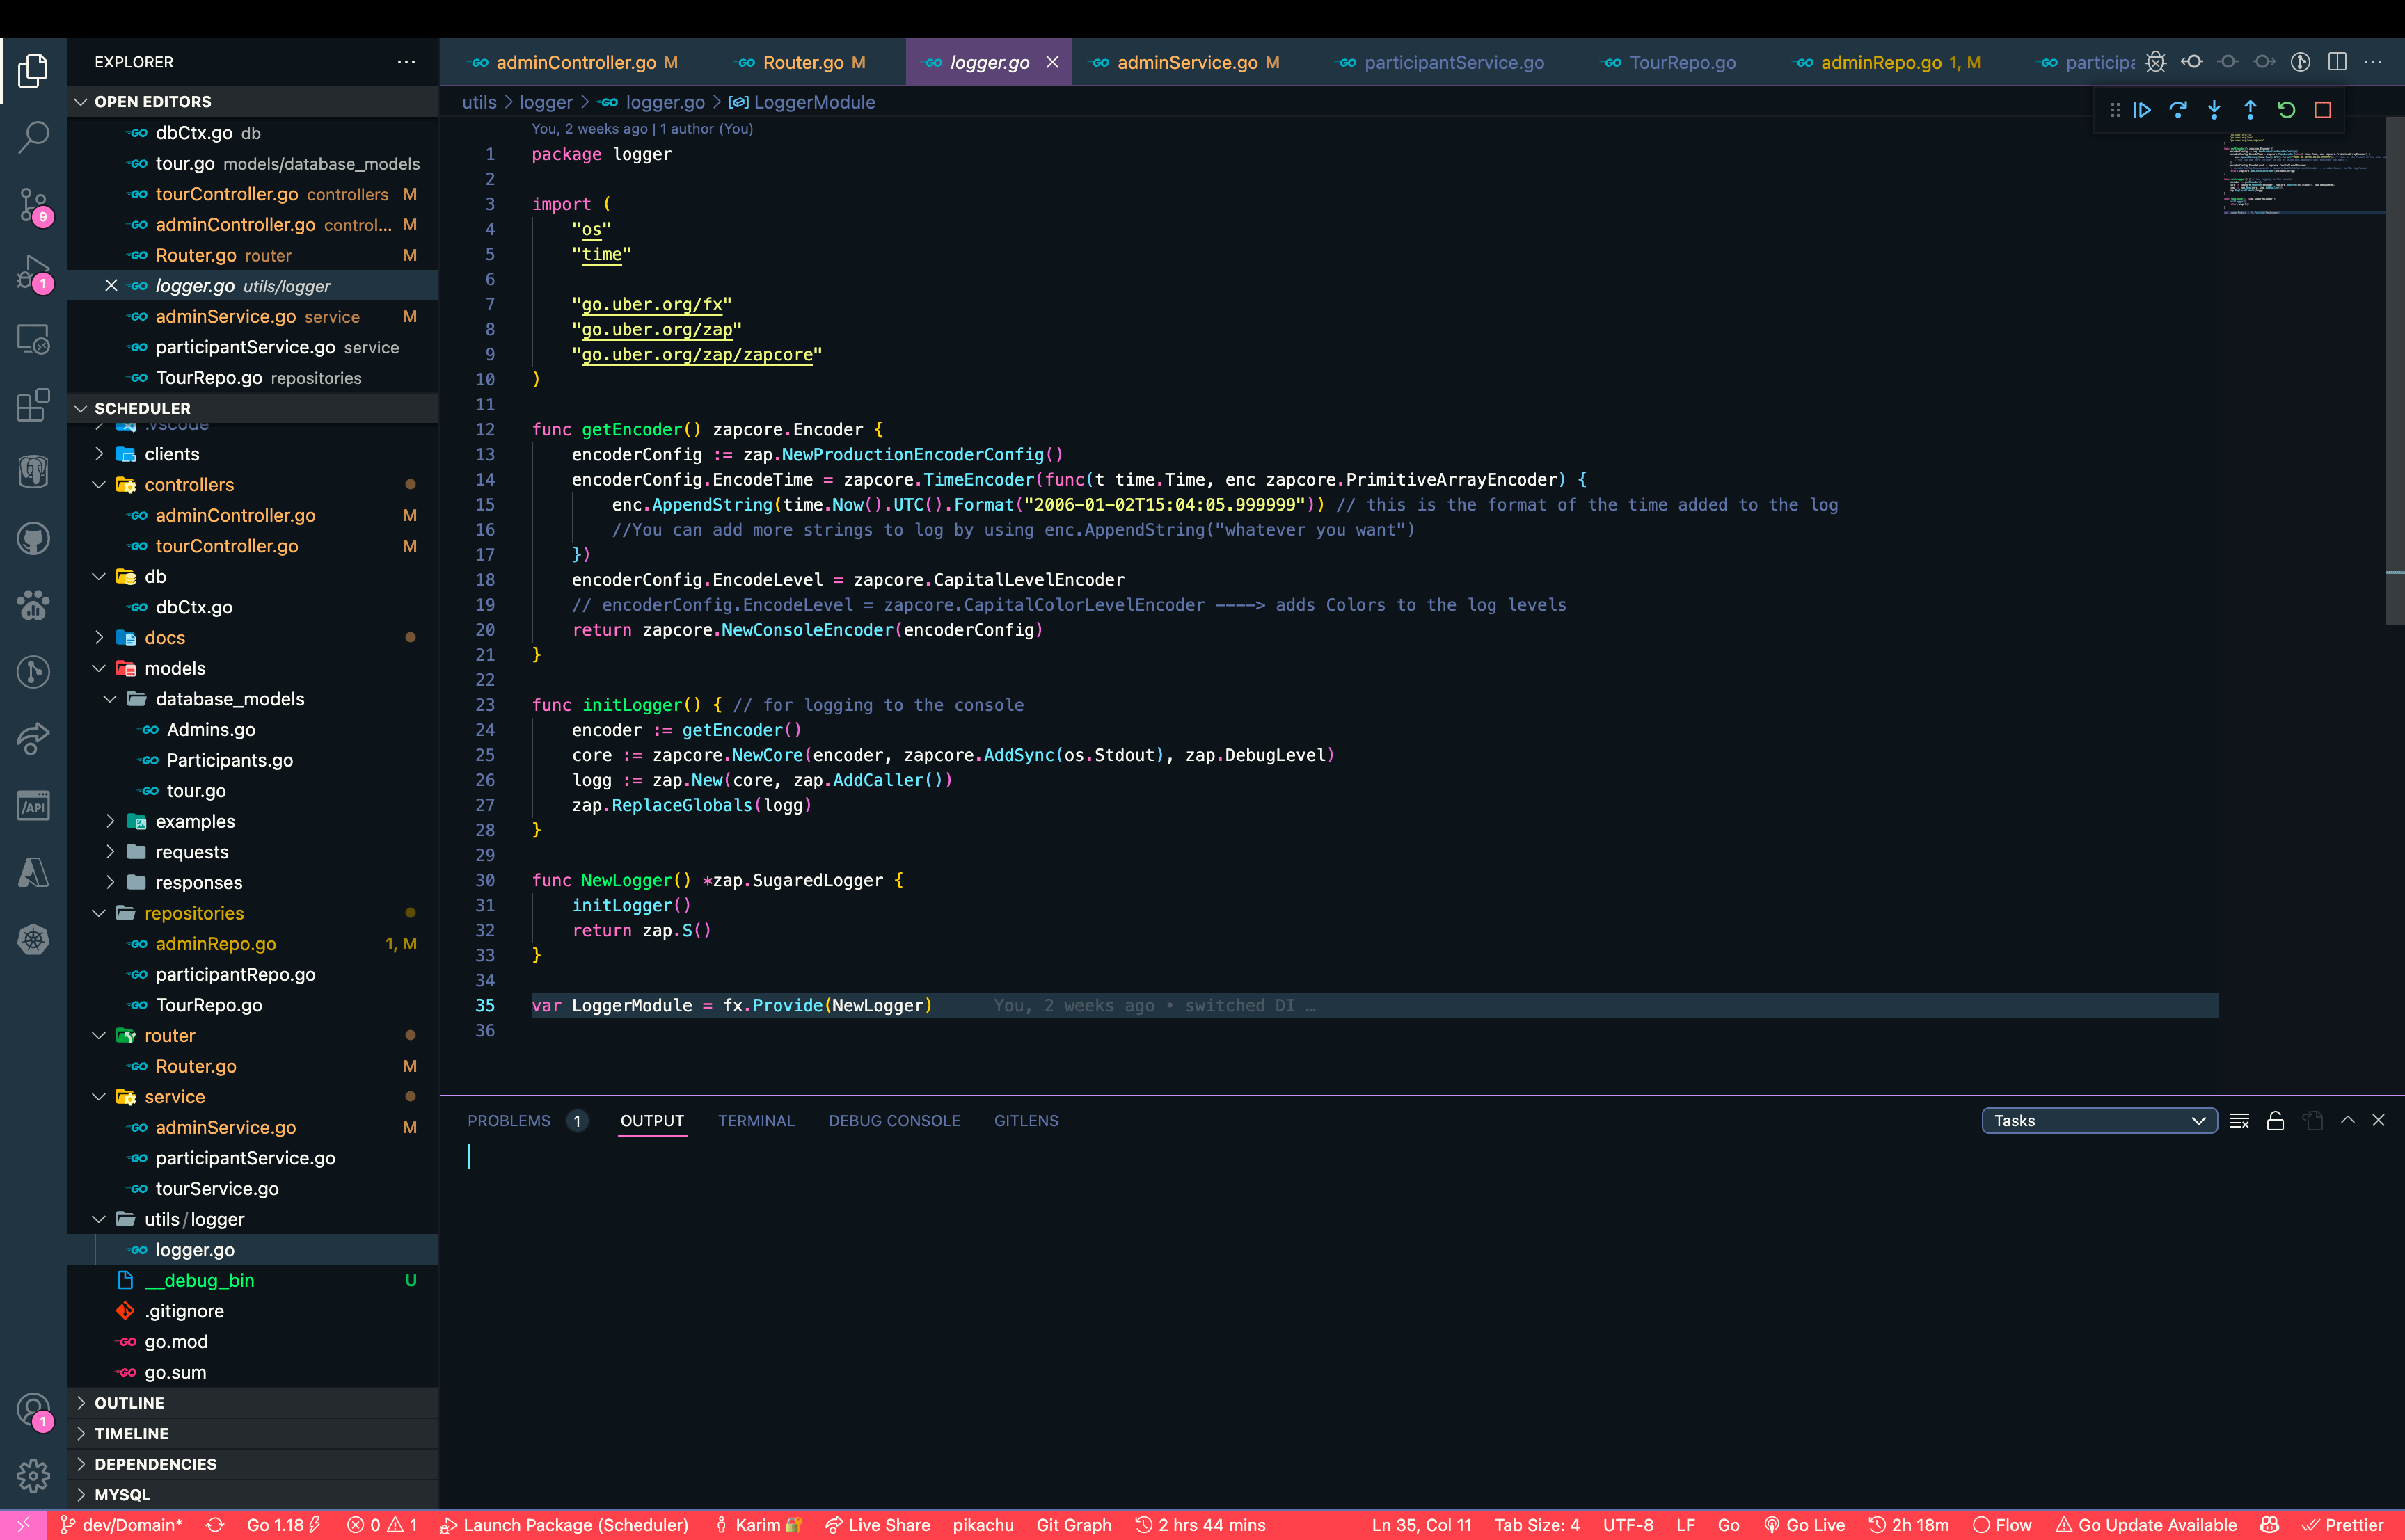
Task: Expand the clients folder
Action: tap(171, 454)
